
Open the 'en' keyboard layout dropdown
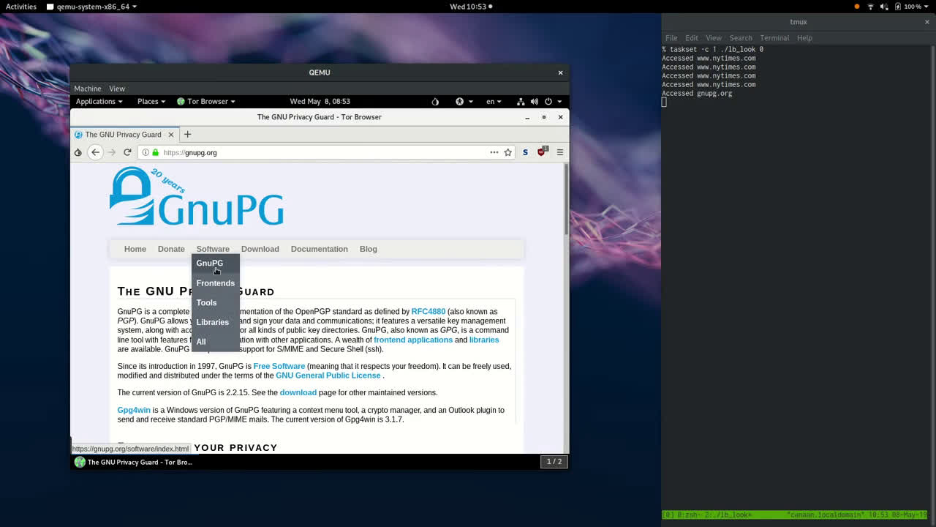pyautogui.click(x=494, y=102)
